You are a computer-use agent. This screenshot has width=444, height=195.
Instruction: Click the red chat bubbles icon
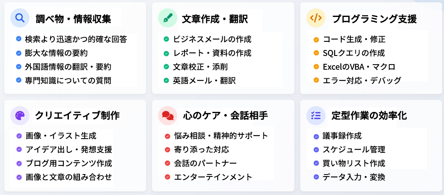click(x=168, y=115)
